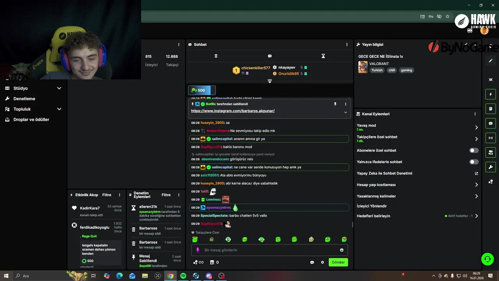Click the hourglass icon in chat toolbar
This screenshot has width=499, height=281.
[323, 56]
